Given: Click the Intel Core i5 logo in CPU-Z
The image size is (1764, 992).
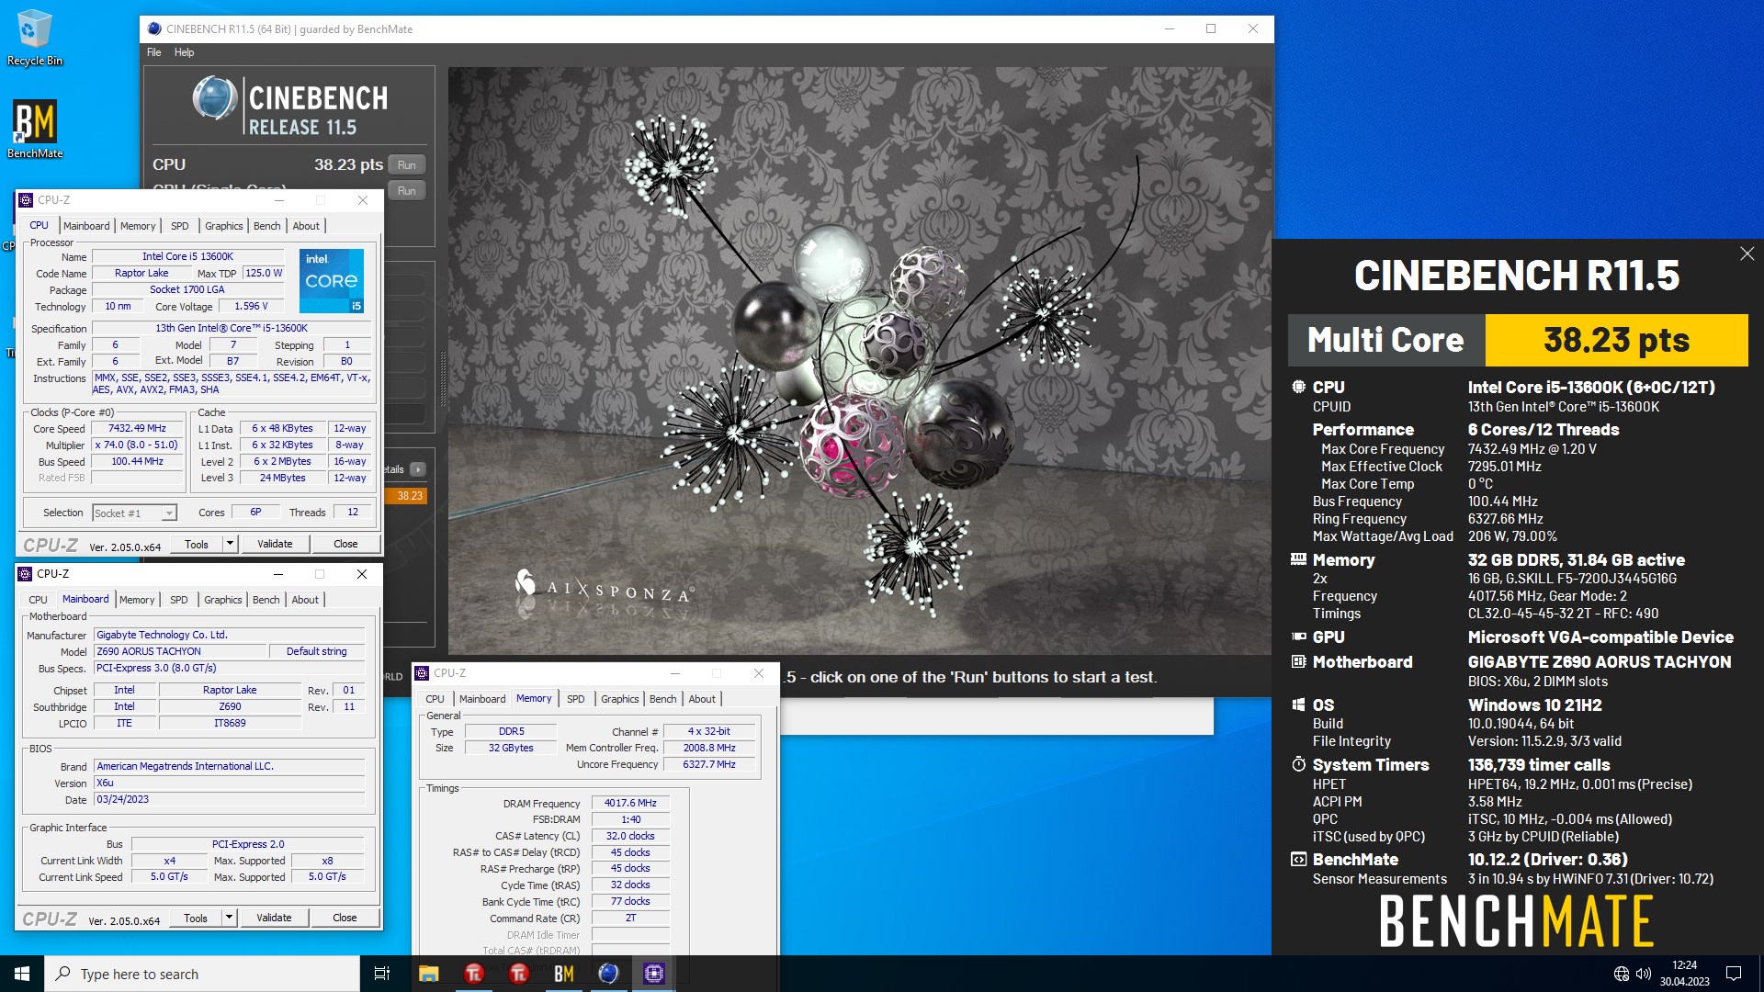Looking at the screenshot, I should point(332,280).
